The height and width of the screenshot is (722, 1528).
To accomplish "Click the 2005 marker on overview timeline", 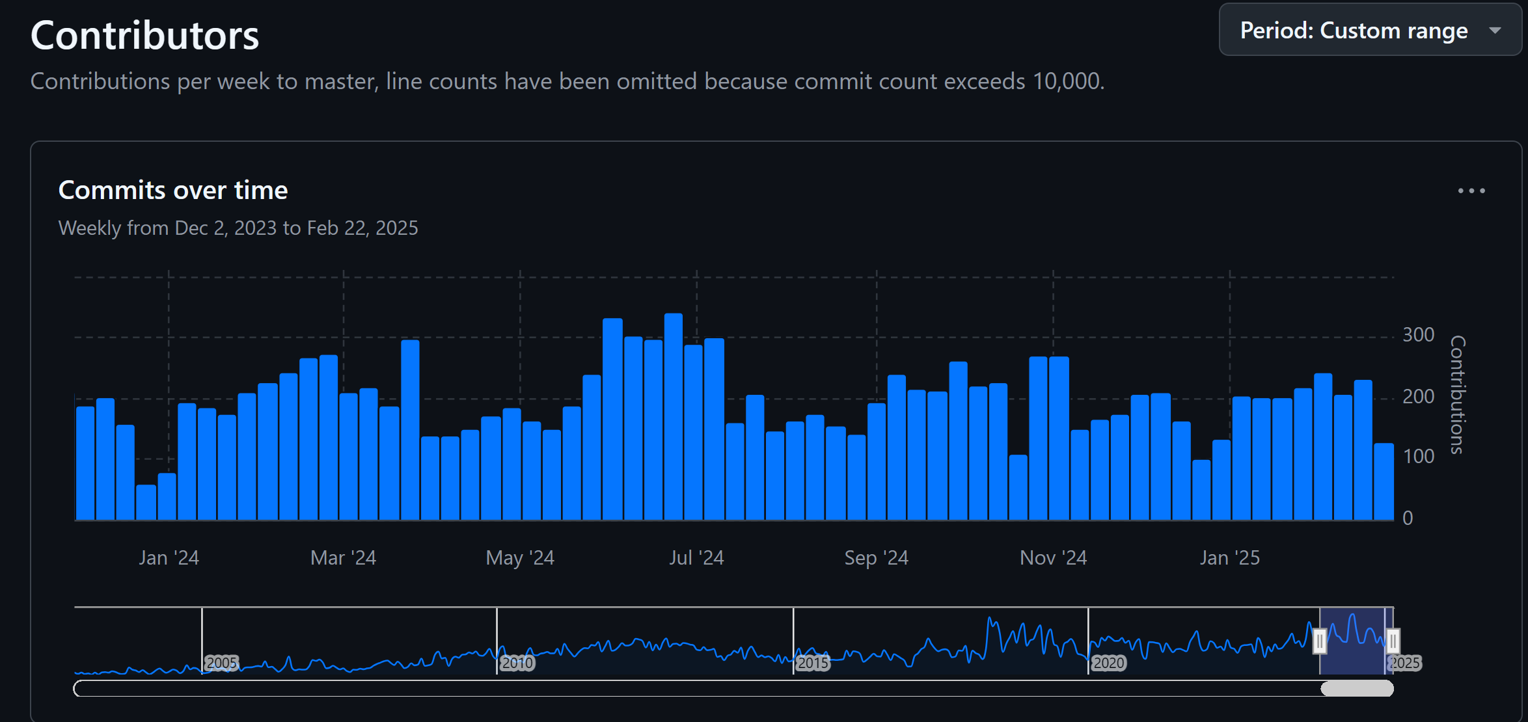I will point(221,663).
